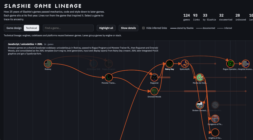
Task: Click the Emerald Woods timeline span bar
Action: click(200, 91)
